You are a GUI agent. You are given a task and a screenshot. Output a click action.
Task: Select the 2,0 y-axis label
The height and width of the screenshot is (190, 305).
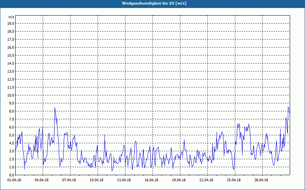pyautogui.click(x=12, y=159)
